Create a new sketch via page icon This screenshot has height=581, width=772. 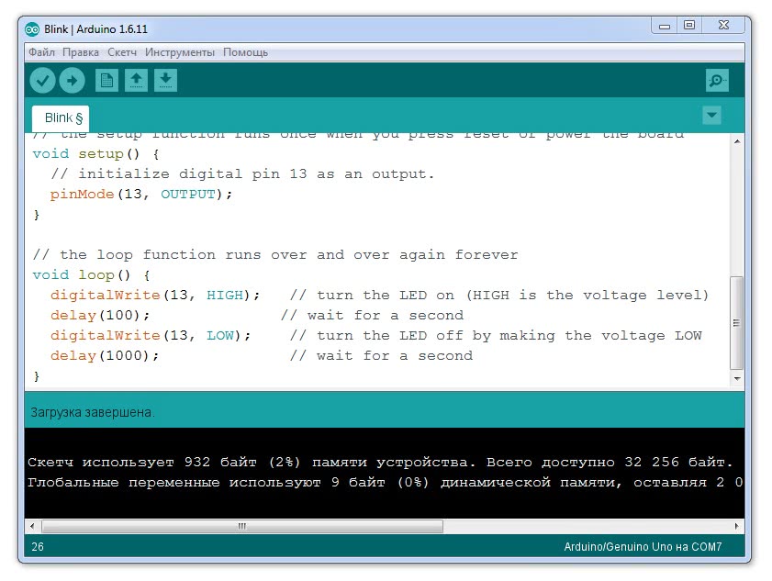tap(107, 81)
